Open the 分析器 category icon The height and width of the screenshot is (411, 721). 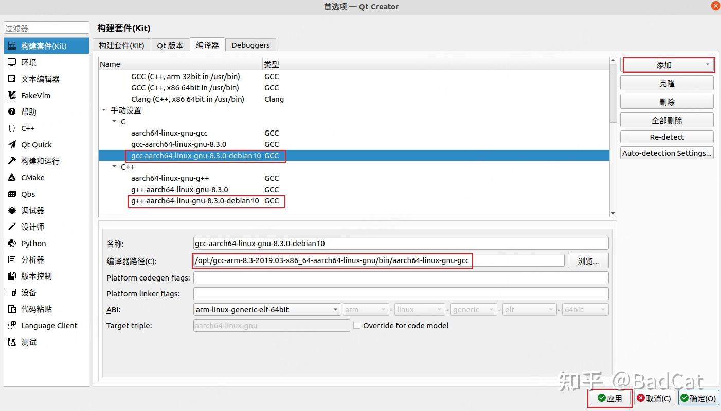(12, 259)
